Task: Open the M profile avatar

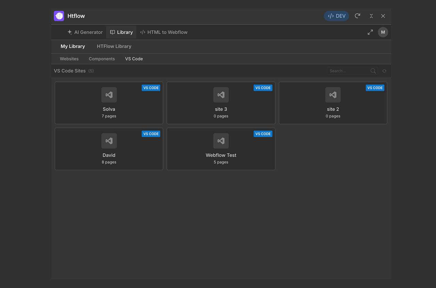Action: pos(383,32)
